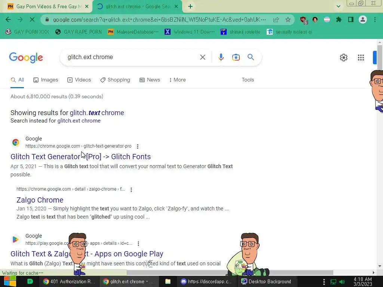Bookmark this page with the star icon
Image resolution: width=383 pixels, height=287 pixels.
click(288, 19)
